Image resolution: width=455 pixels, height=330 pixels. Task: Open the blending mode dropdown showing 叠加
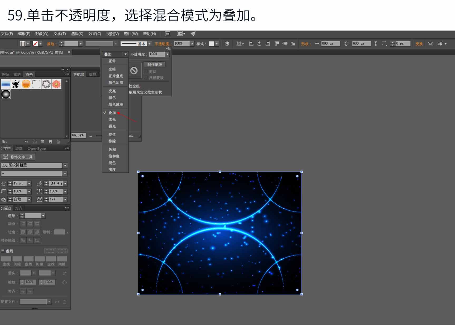(115, 54)
